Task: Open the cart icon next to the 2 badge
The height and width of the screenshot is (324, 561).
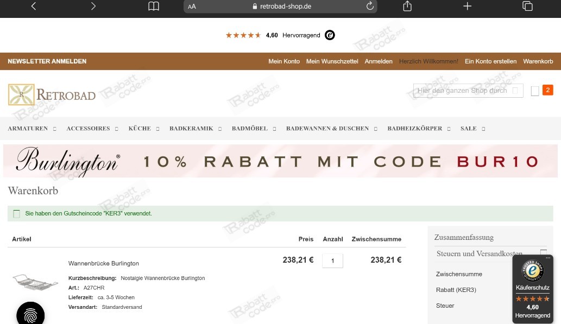Action: tap(535, 91)
